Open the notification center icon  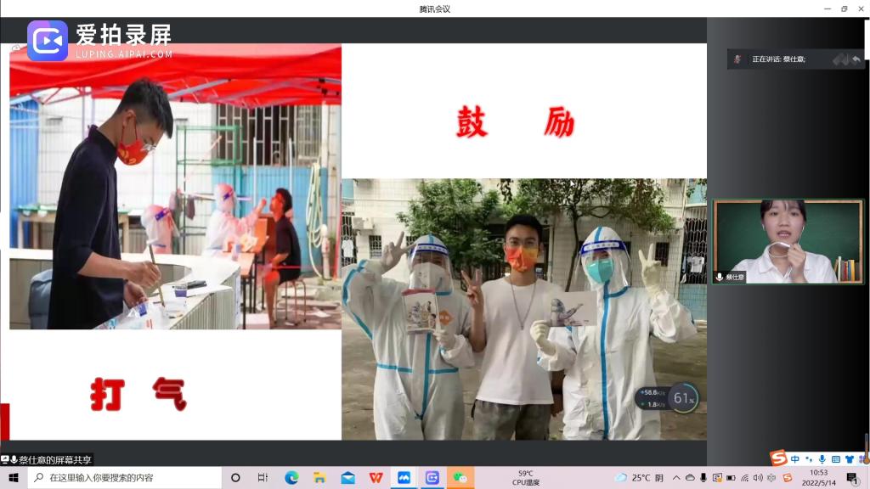coord(852,478)
